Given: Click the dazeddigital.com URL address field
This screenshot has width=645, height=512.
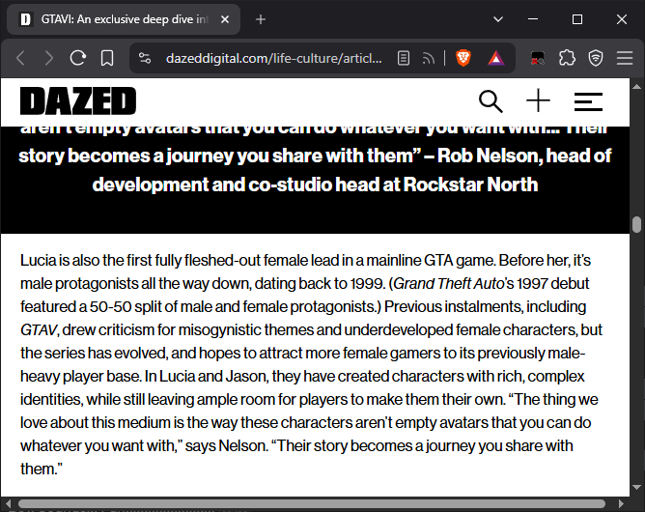Looking at the screenshot, I should pos(273,58).
